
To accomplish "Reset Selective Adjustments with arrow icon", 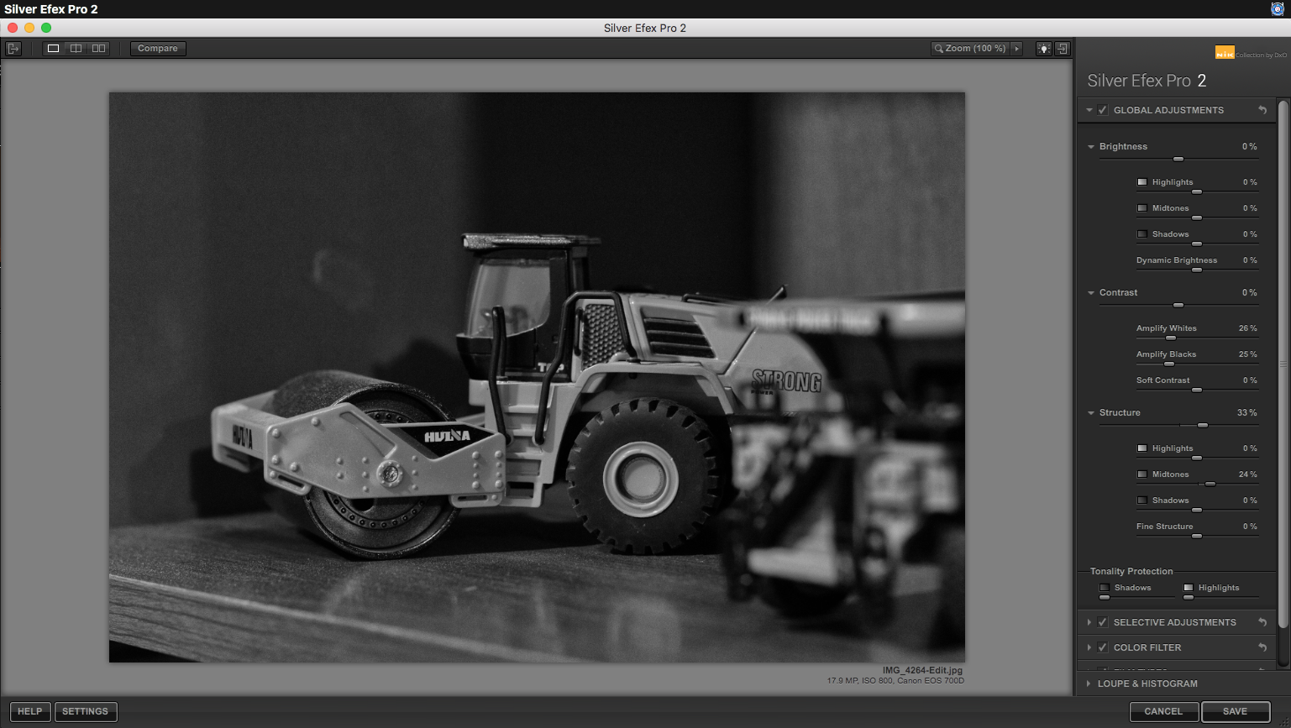I will pyautogui.click(x=1262, y=622).
